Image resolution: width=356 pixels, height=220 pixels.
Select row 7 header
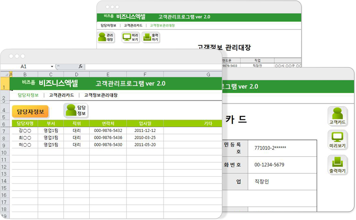(x=4, y=131)
